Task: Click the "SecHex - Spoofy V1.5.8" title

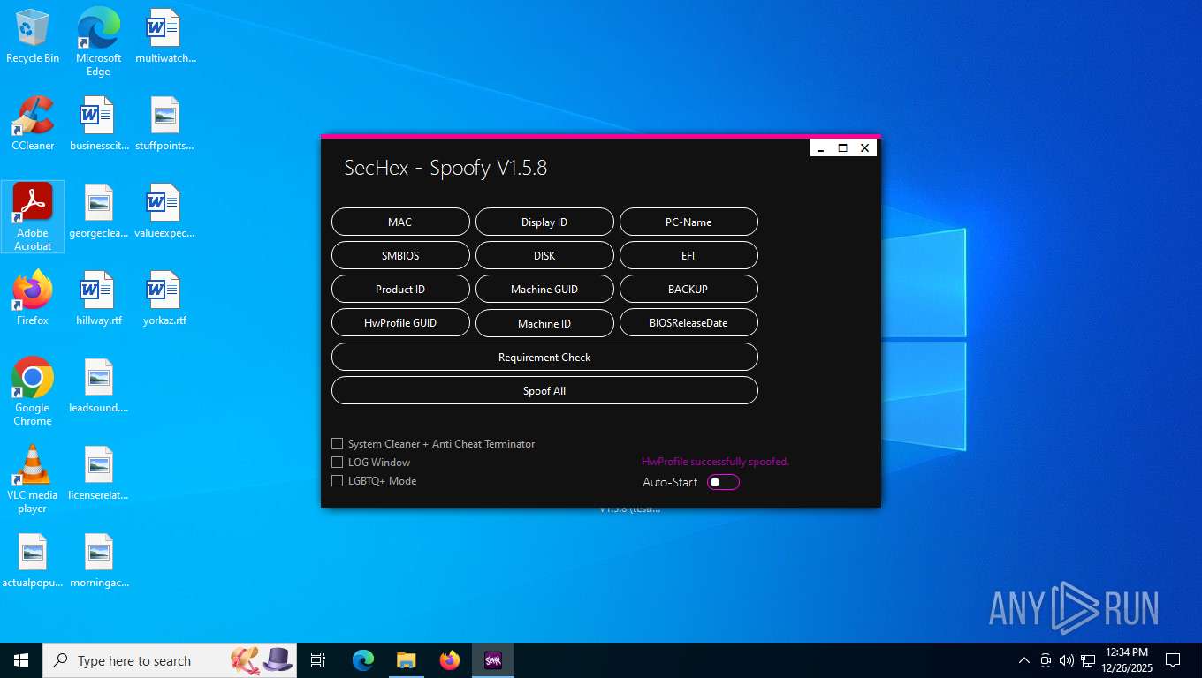Action: pos(445,168)
